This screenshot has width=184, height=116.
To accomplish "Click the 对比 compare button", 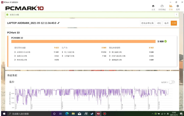I will 159,23.
